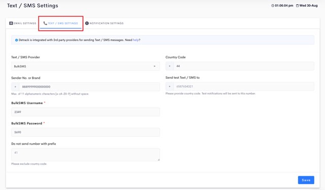Click the plus prefix of Sender No.

[15, 87]
